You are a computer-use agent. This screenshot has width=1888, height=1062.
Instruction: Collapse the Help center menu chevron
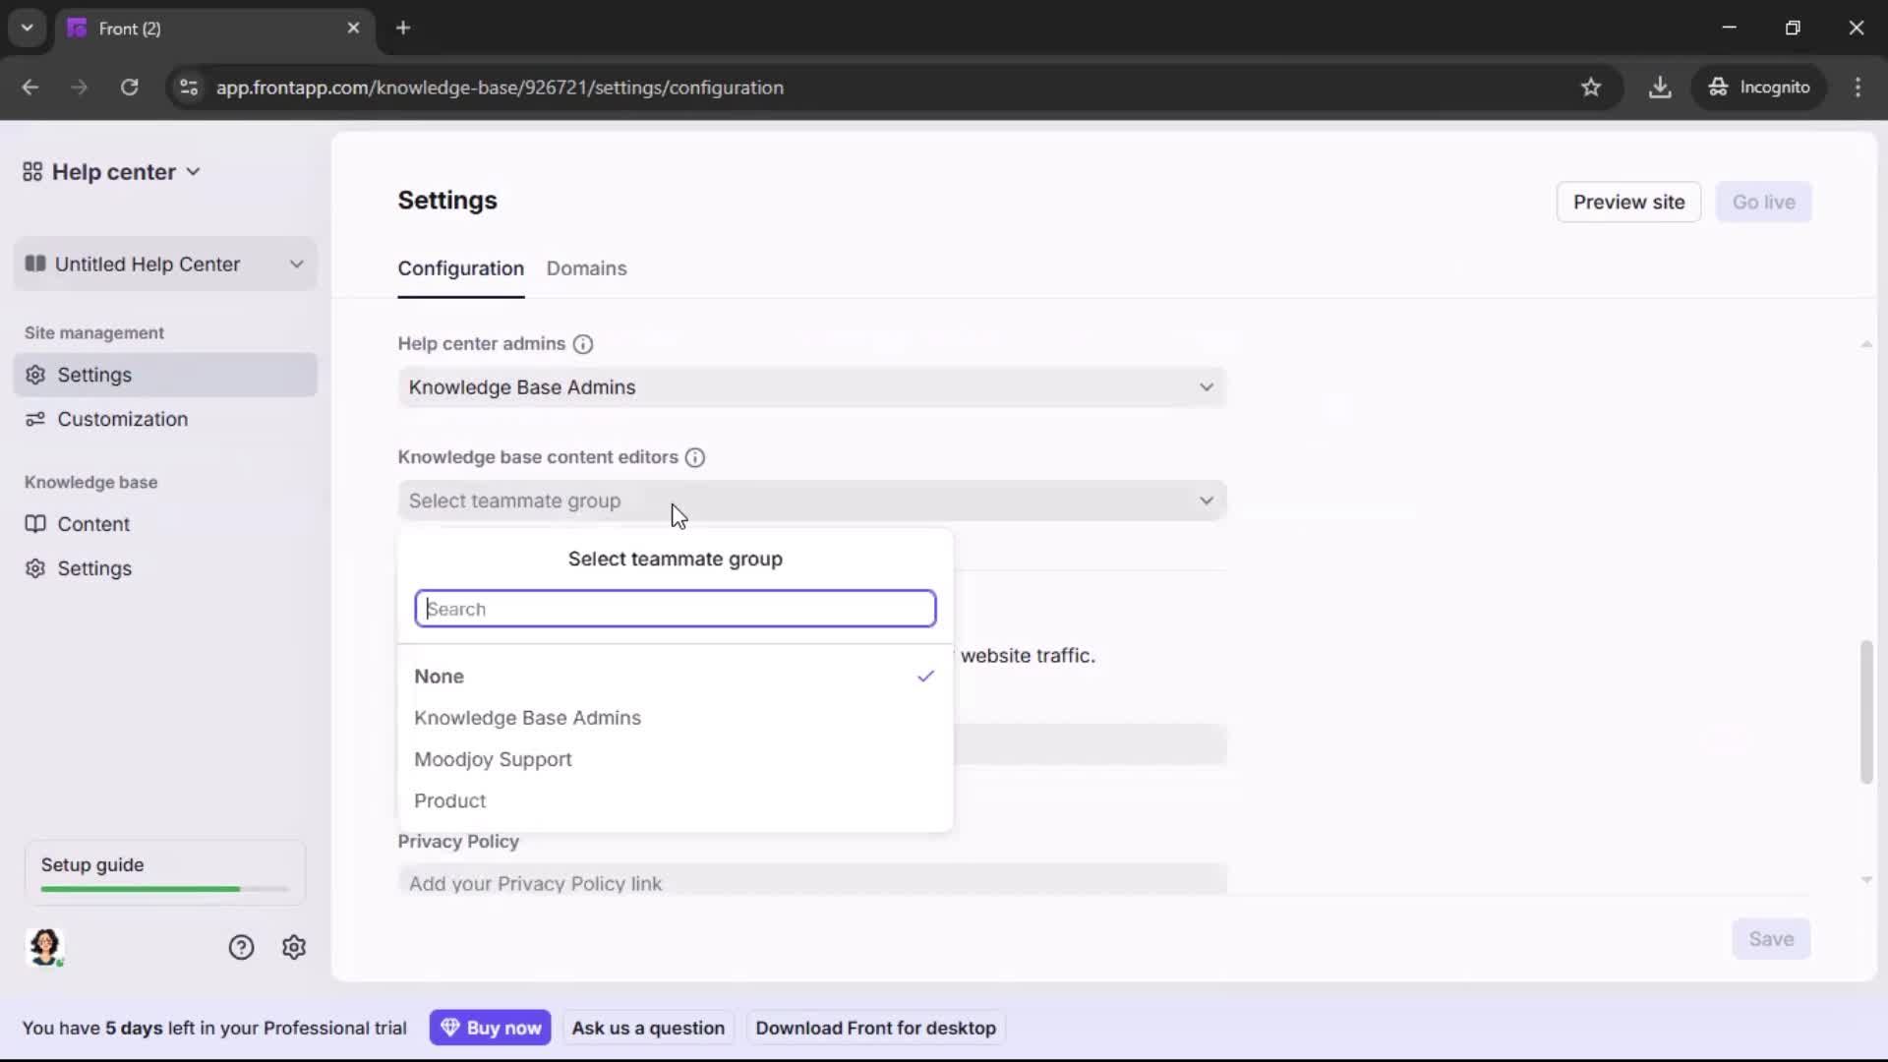tap(194, 171)
